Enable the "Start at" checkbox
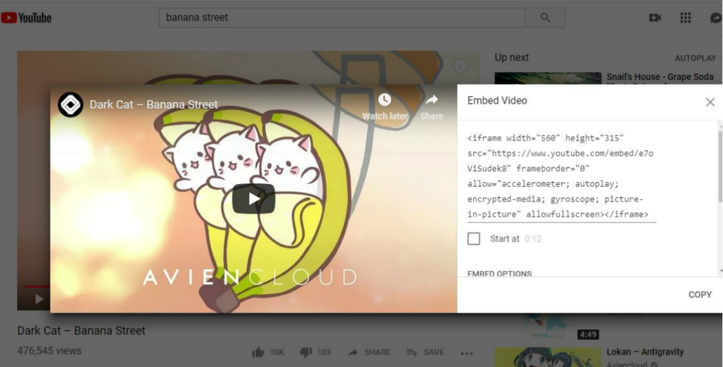The image size is (723, 367). coord(474,239)
